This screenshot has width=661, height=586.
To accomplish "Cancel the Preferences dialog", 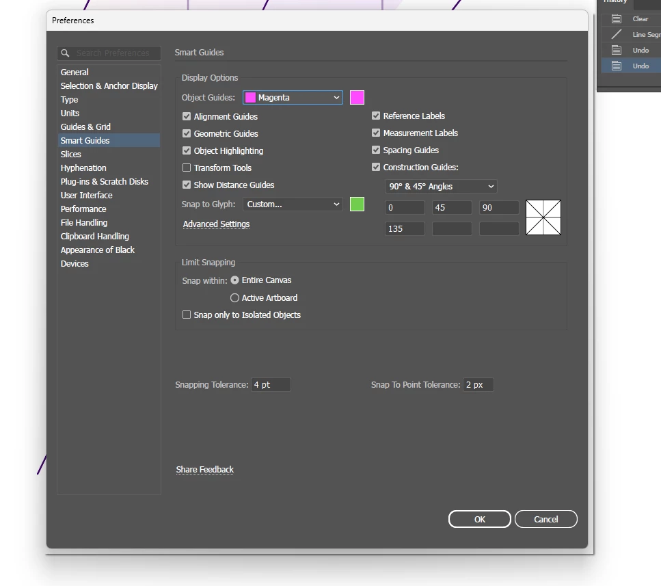I will 546,519.
